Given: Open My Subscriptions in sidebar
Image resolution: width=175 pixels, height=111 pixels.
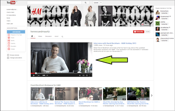Looking at the screenshot, I should [11, 15].
